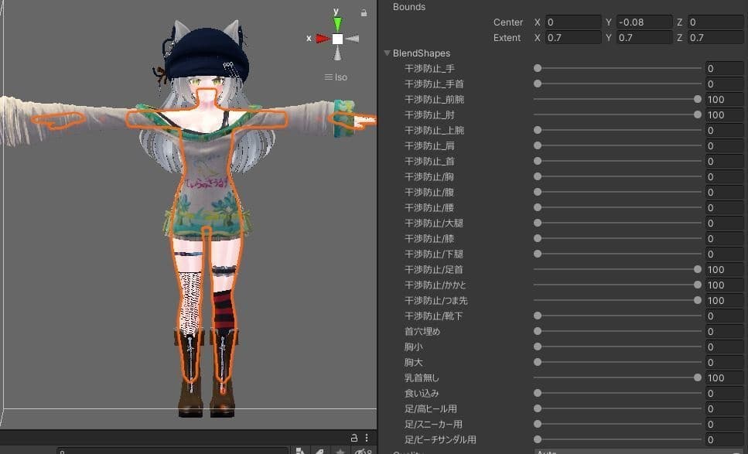Click the 乳首無し value field
This screenshot has height=454, width=748.
724,377
